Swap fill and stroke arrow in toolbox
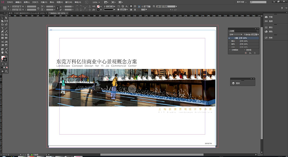Screen dimensions: 288x157 [7, 56]
